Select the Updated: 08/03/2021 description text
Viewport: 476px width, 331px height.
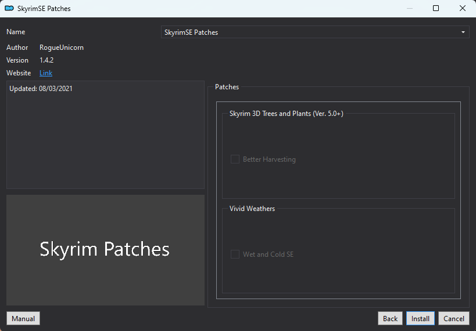click(x=41, y=89)
